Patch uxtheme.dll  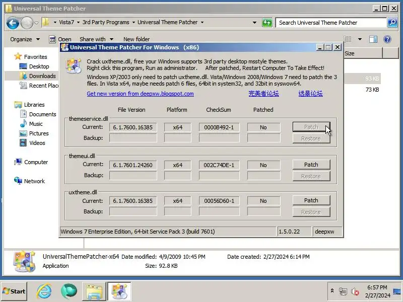[311, 200]
